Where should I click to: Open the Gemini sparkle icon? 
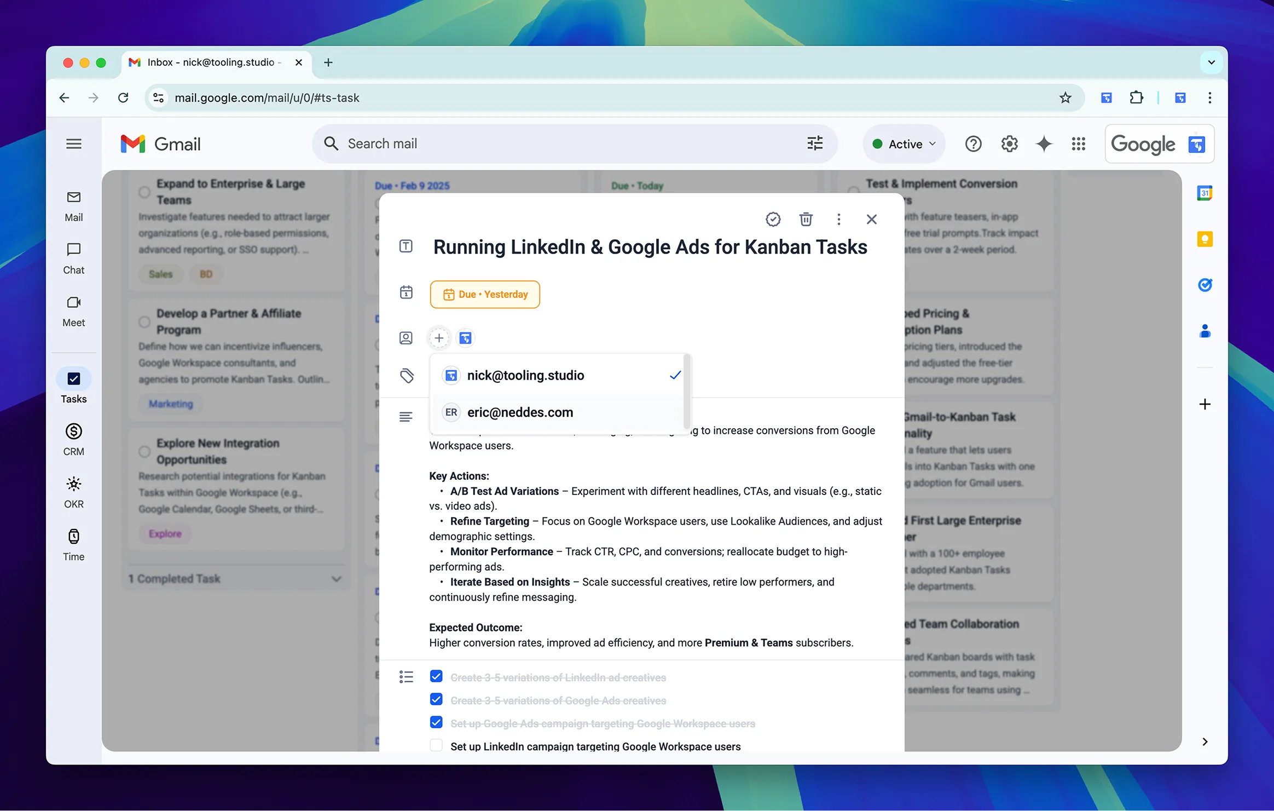point(1044,144)
